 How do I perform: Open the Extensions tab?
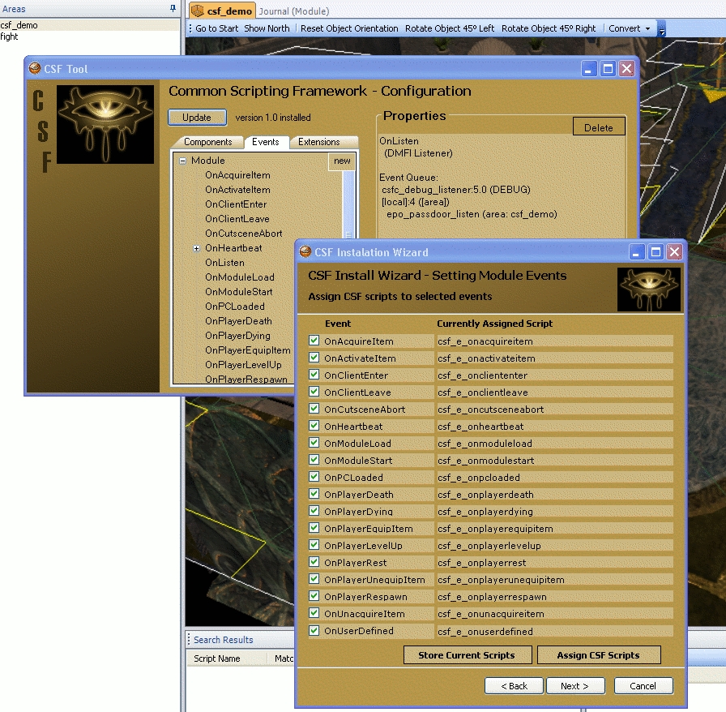coord(319,142)
